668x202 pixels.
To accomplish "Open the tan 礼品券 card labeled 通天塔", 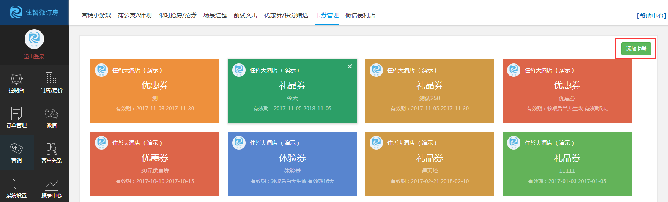I will click(x=430, y=164).
